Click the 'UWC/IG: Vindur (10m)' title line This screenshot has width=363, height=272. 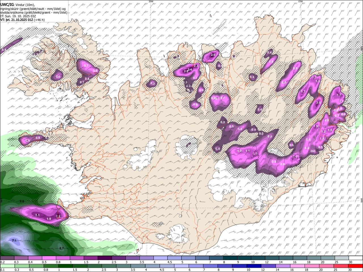(x=18, y=5)
